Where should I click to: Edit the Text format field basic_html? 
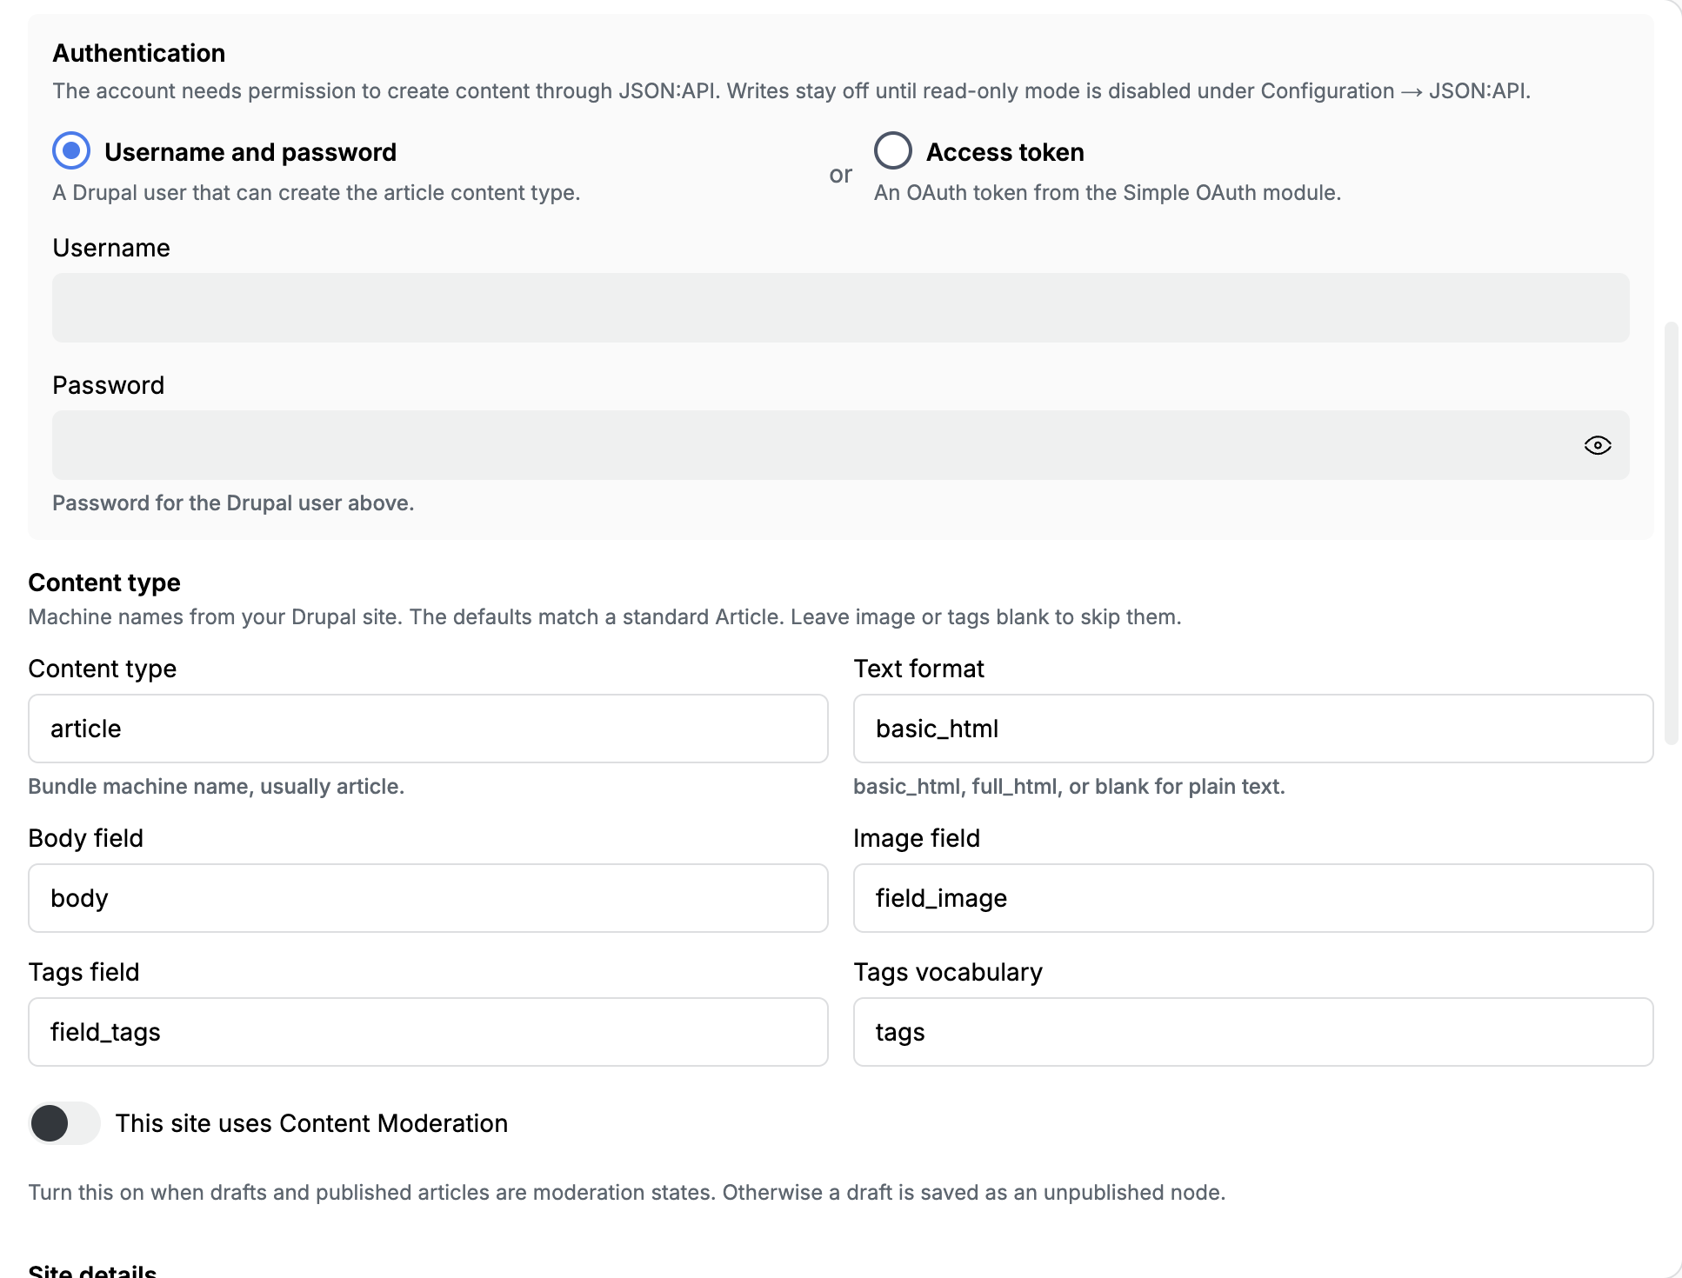(1253, 729)
